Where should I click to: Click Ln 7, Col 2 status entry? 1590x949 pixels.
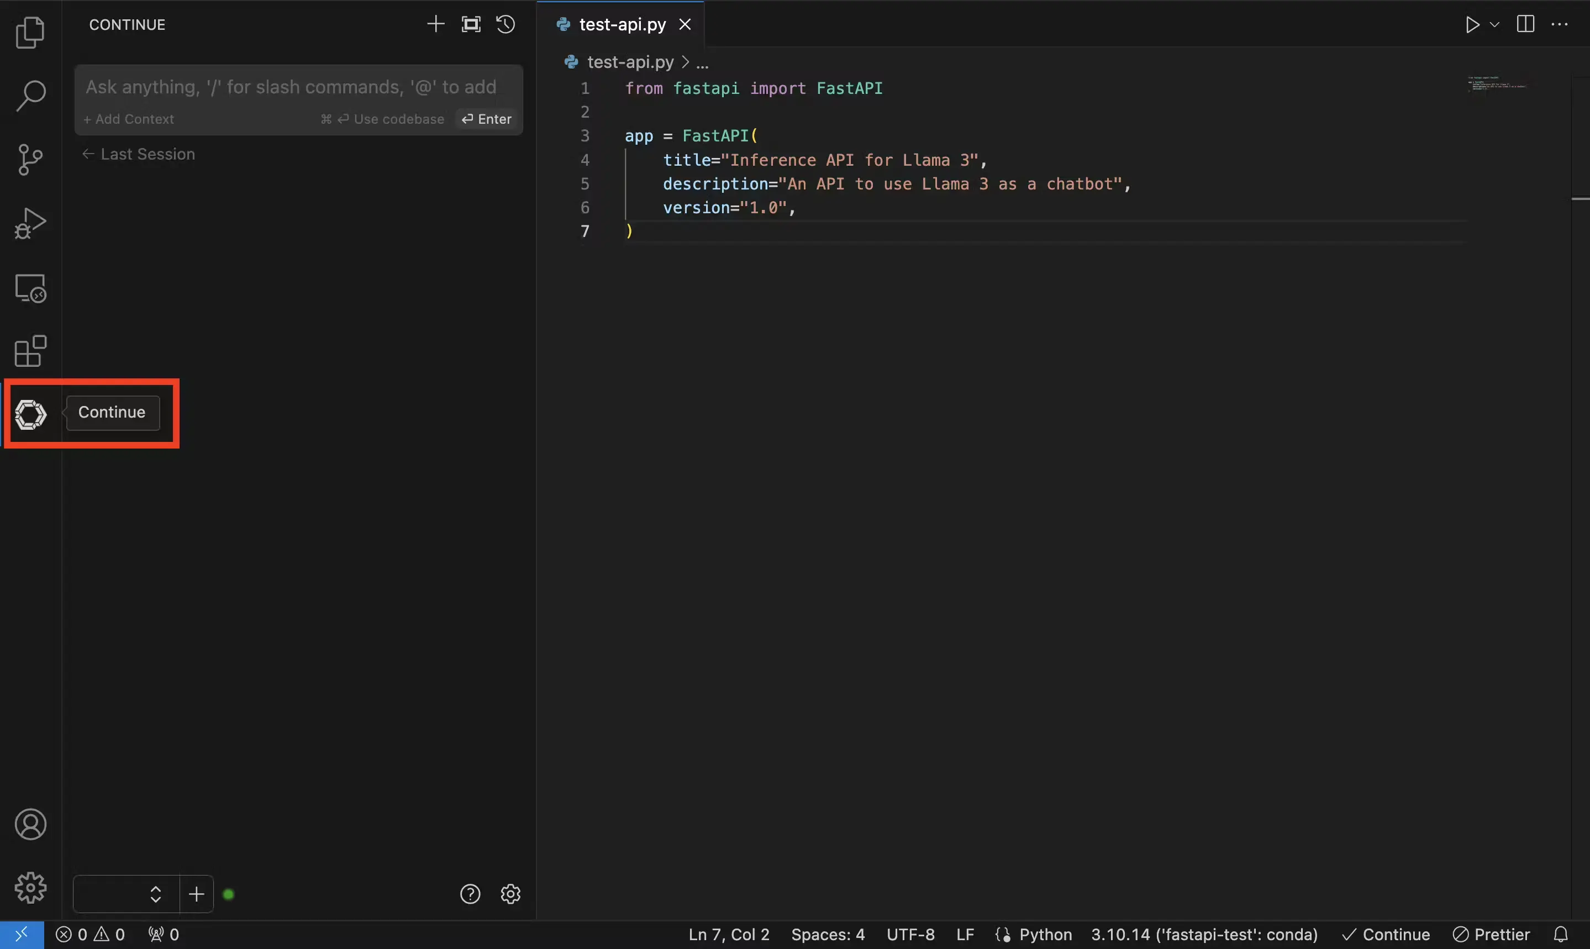[729, 935]
